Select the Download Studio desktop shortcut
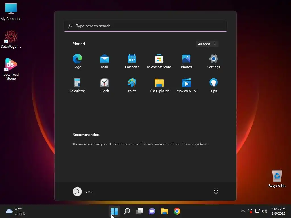The height and width of the screenshot is (218, 291). (x=11, y=69)
